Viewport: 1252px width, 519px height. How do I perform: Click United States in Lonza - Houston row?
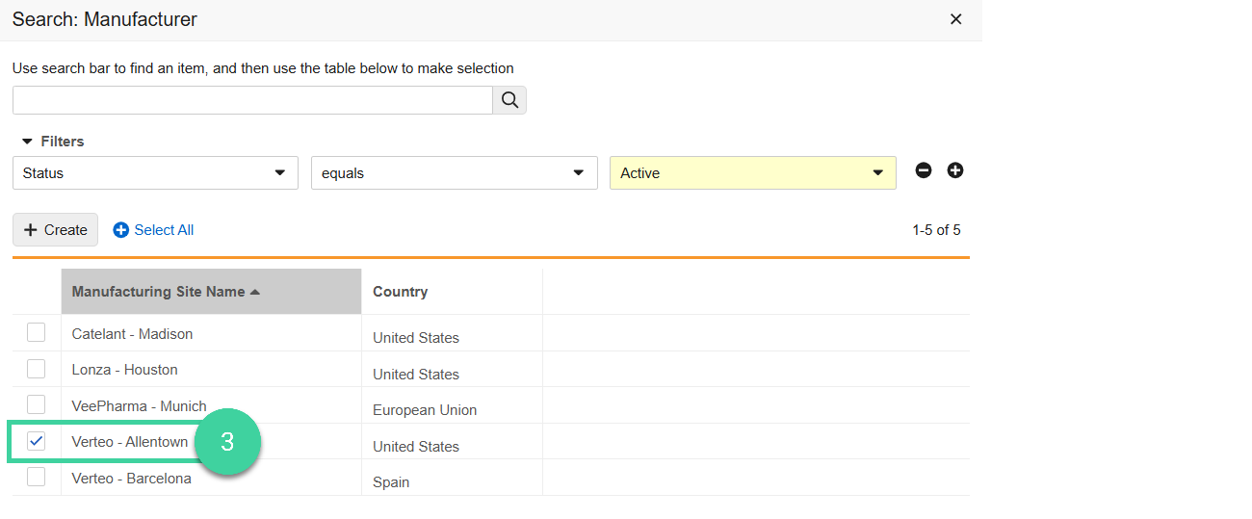click(x=416, y=375)
